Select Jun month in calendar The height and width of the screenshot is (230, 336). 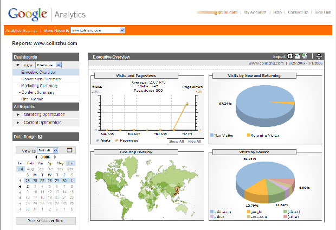[70, 163]
